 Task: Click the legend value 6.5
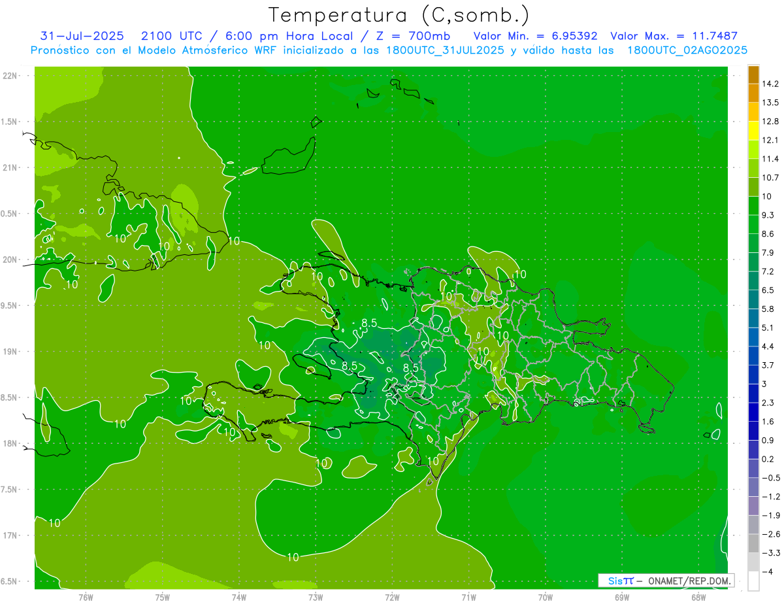(x=768, y=290)
